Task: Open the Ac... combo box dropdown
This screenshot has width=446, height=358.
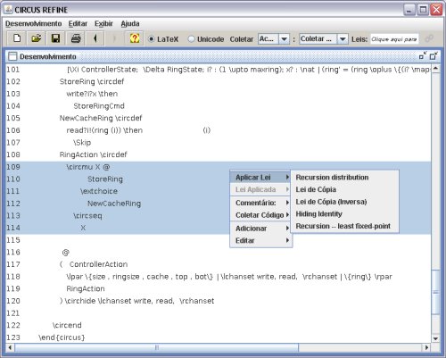Action: click(284, 39)
